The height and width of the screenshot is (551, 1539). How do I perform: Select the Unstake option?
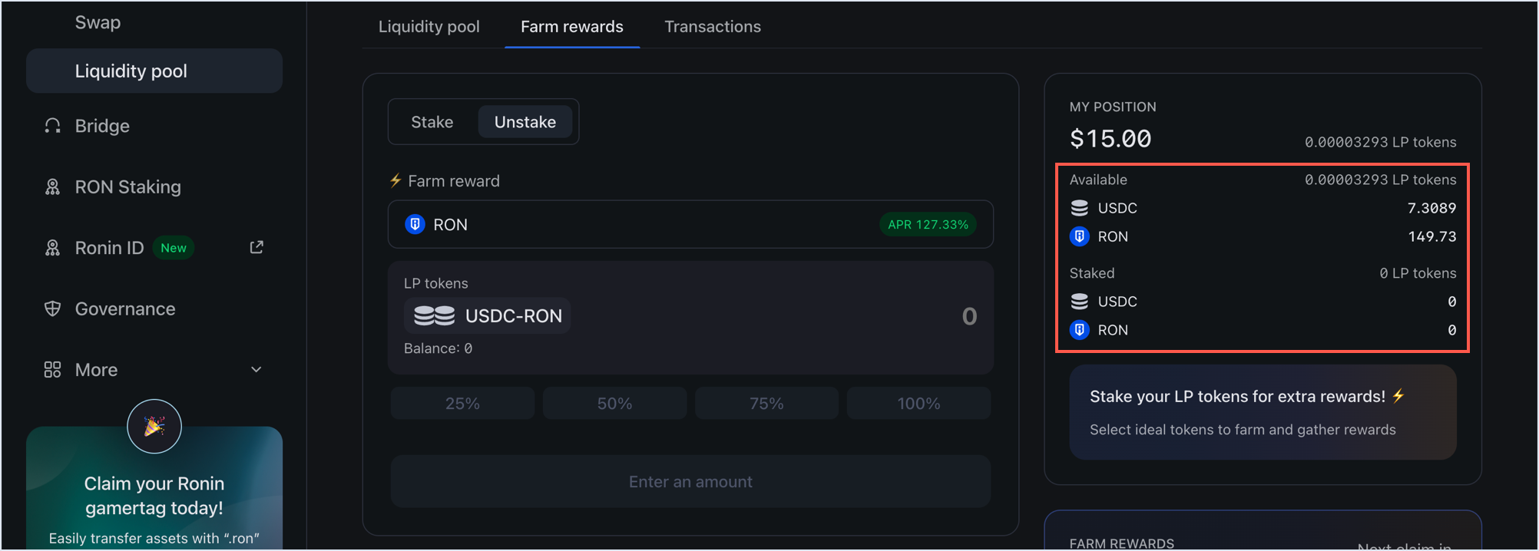coord(525,121)
